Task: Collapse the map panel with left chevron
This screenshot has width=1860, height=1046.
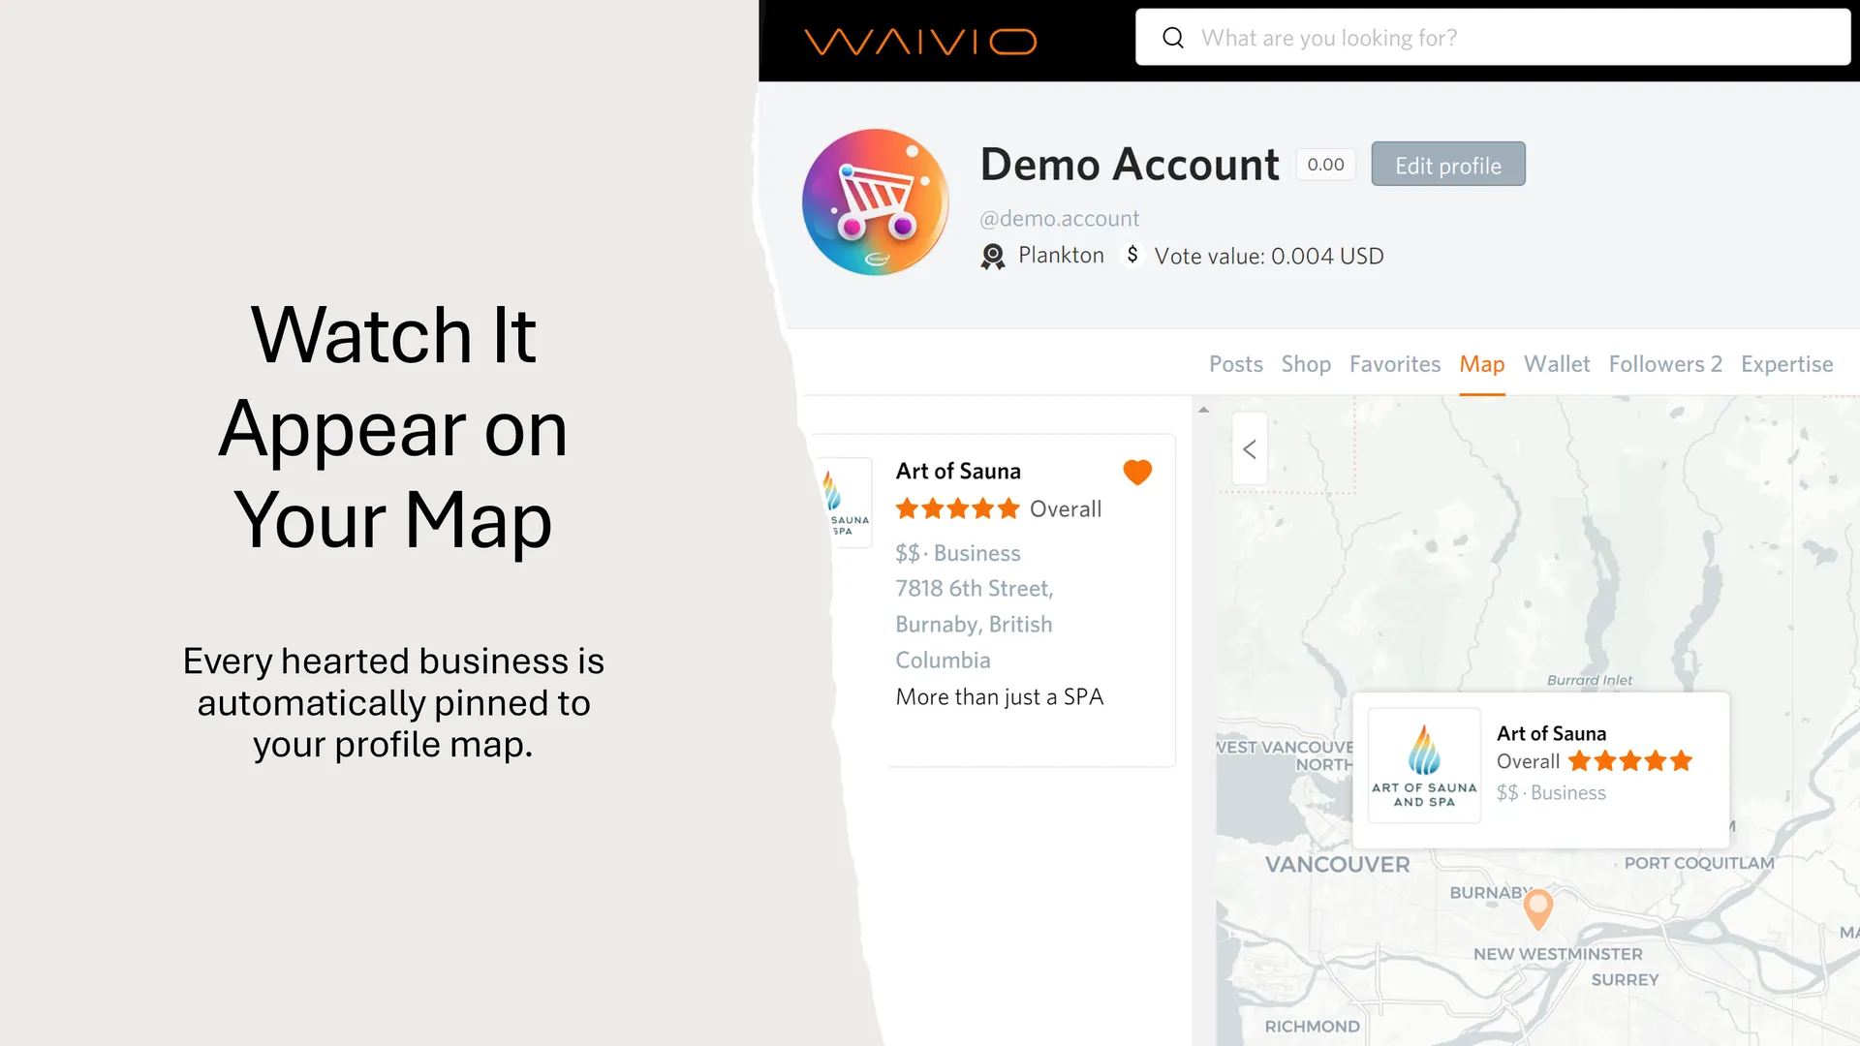Action: coord(1250,449)
